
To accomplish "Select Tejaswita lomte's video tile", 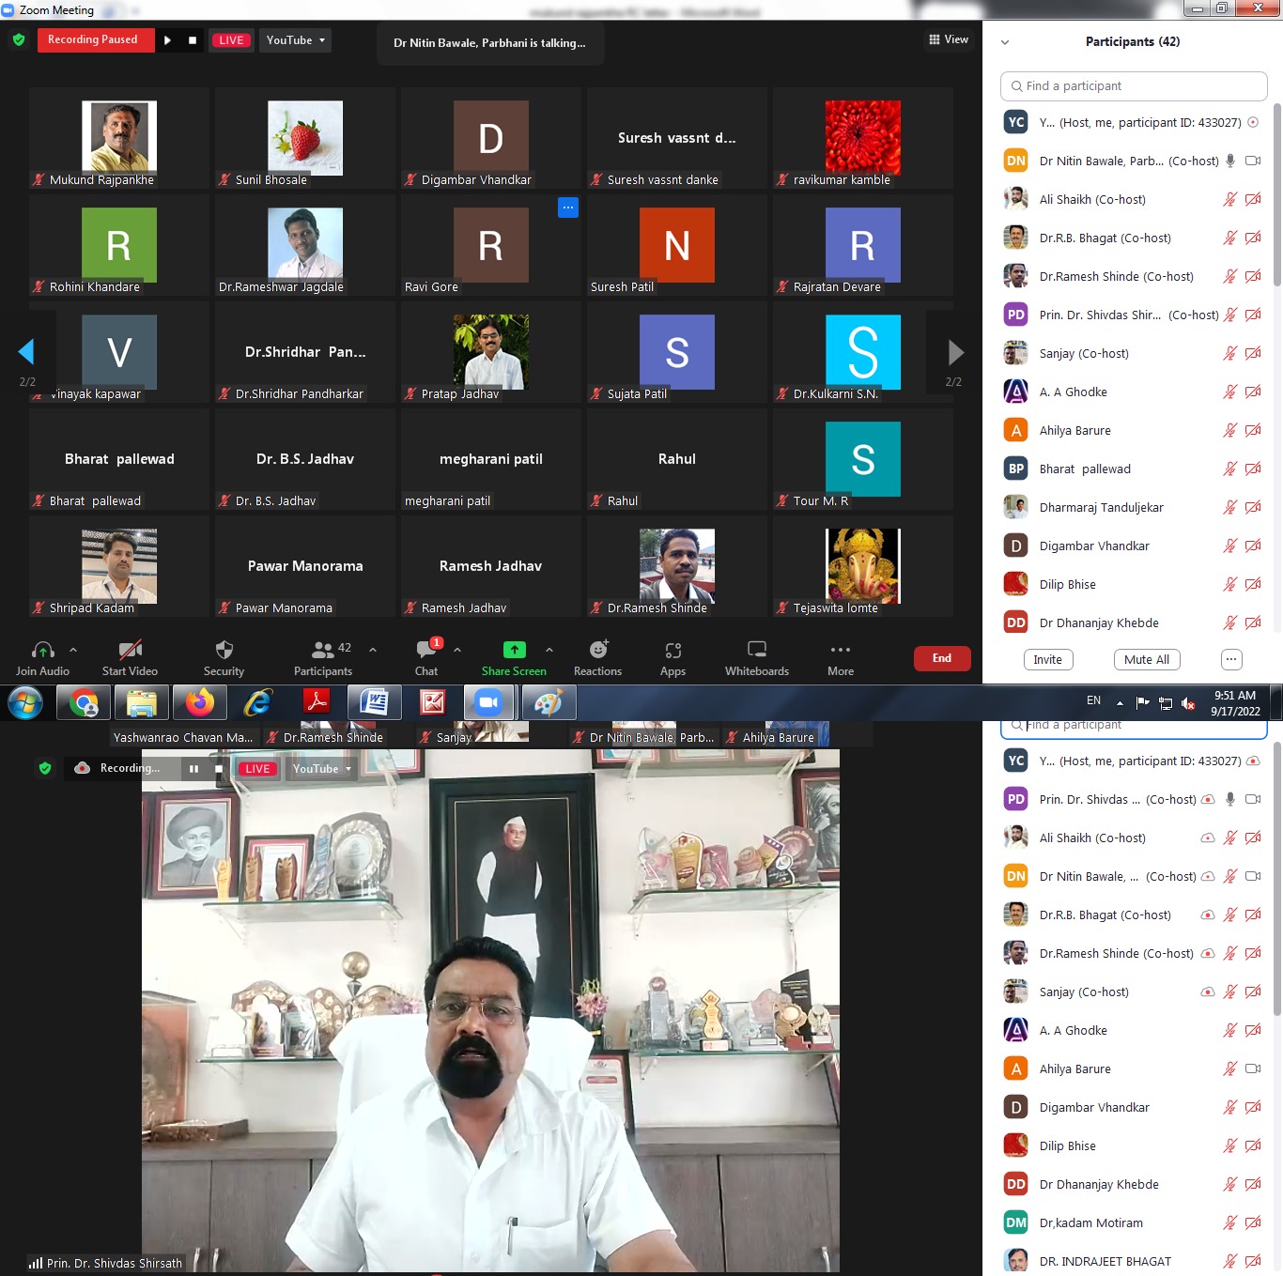I will [863, 566].
